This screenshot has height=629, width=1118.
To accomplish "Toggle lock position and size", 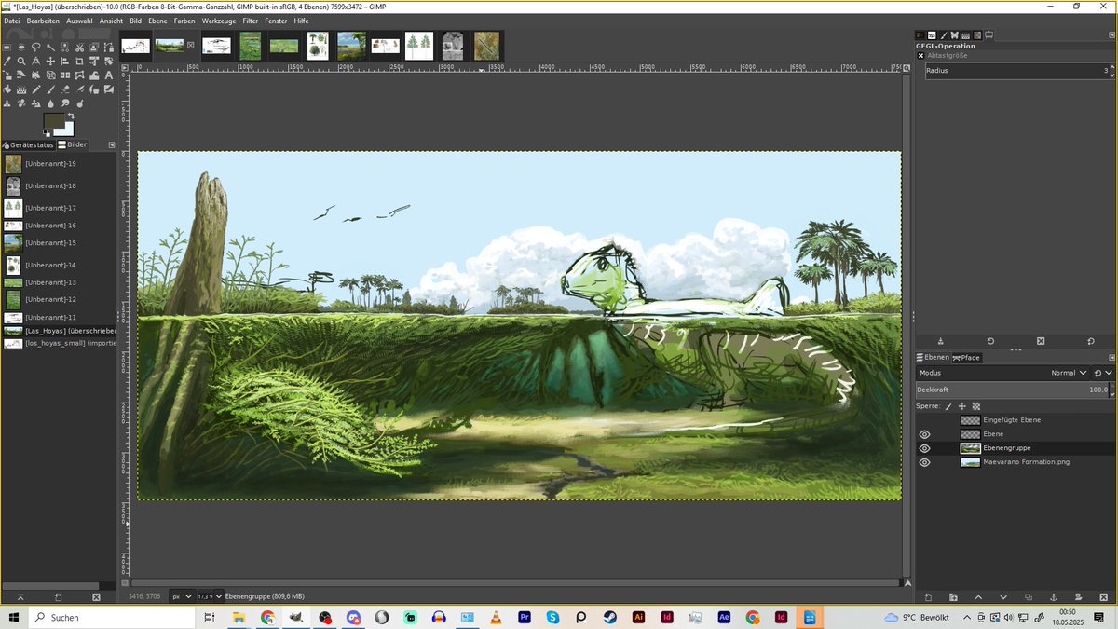I will (x=962, y=406).
